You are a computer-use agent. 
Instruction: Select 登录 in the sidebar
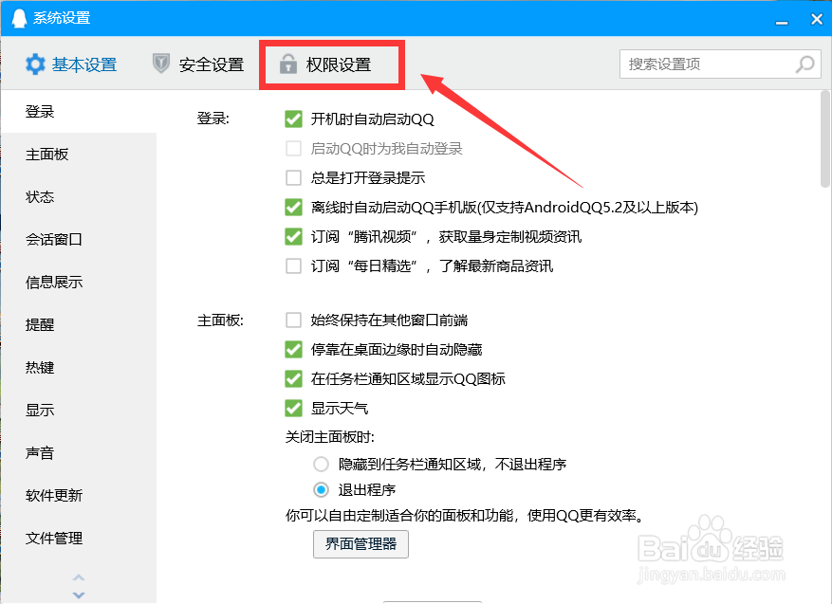[79, 111]
